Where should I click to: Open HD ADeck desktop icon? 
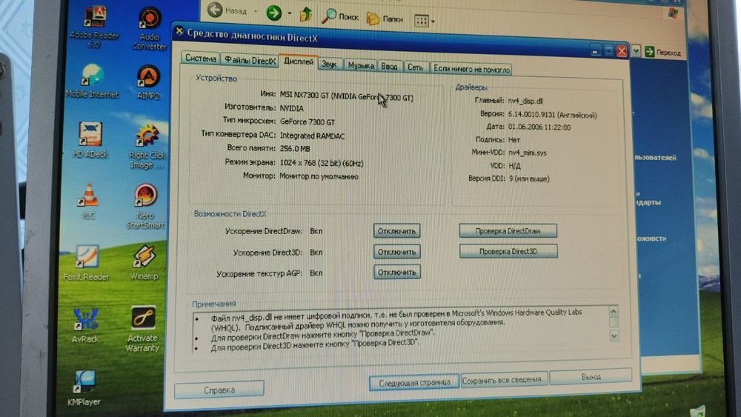(x=90, y=140)
